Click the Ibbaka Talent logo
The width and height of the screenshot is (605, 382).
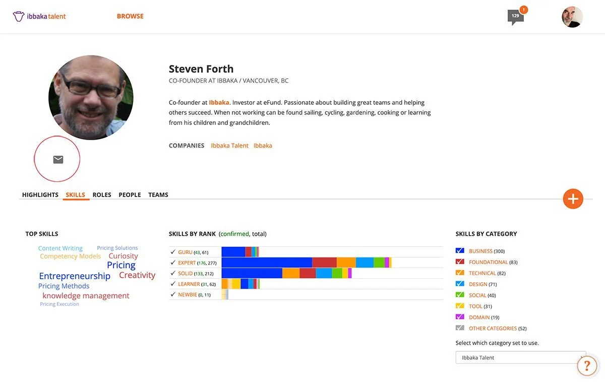point(39,16)
